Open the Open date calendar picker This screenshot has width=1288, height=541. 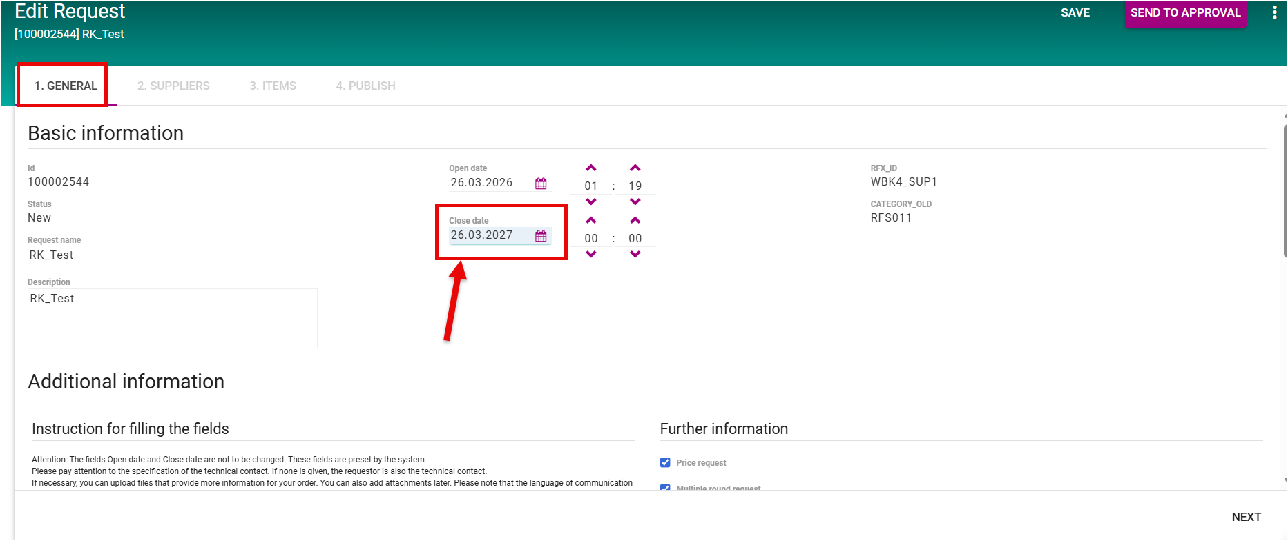(x=541, y=184)
